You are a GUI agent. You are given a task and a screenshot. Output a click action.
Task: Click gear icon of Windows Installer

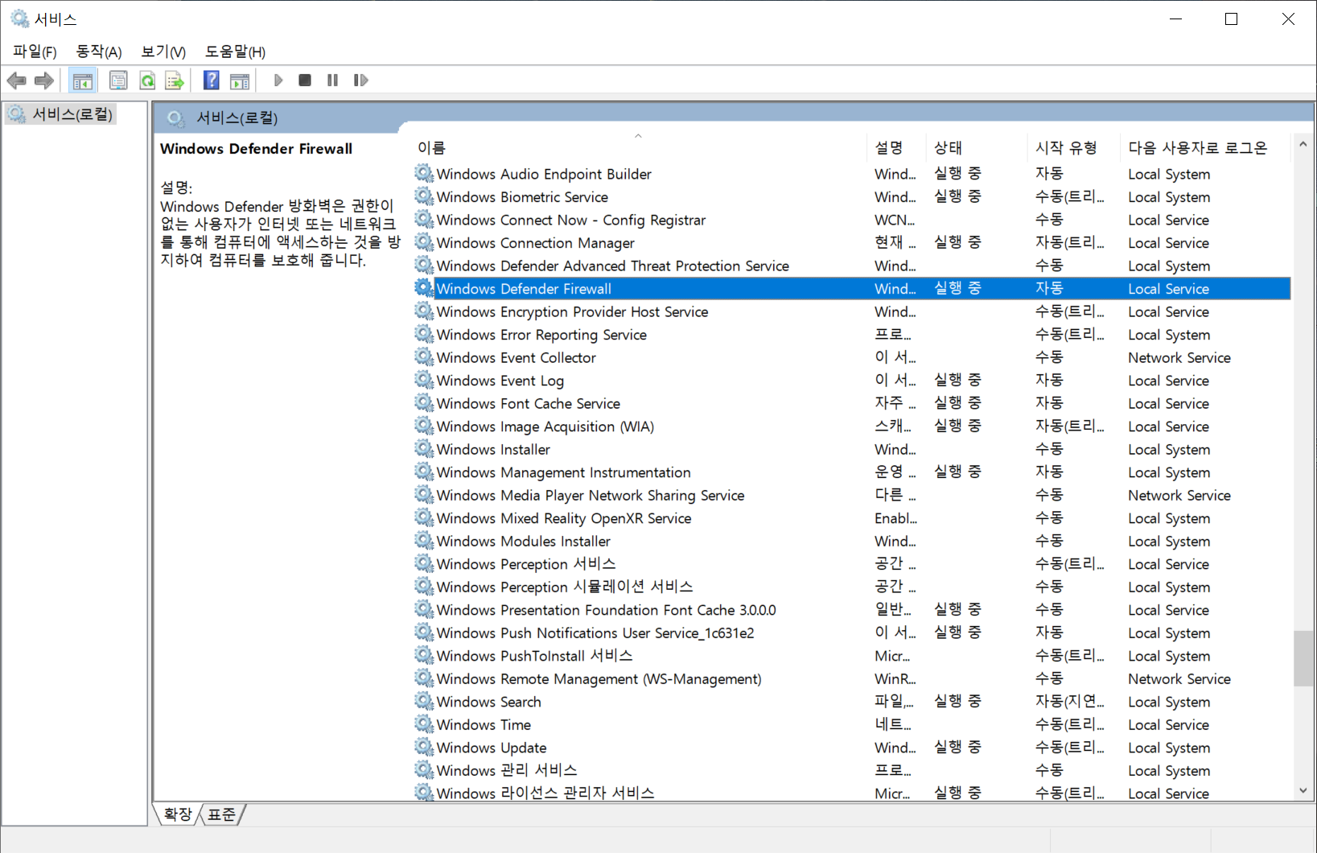pos(424,449)
